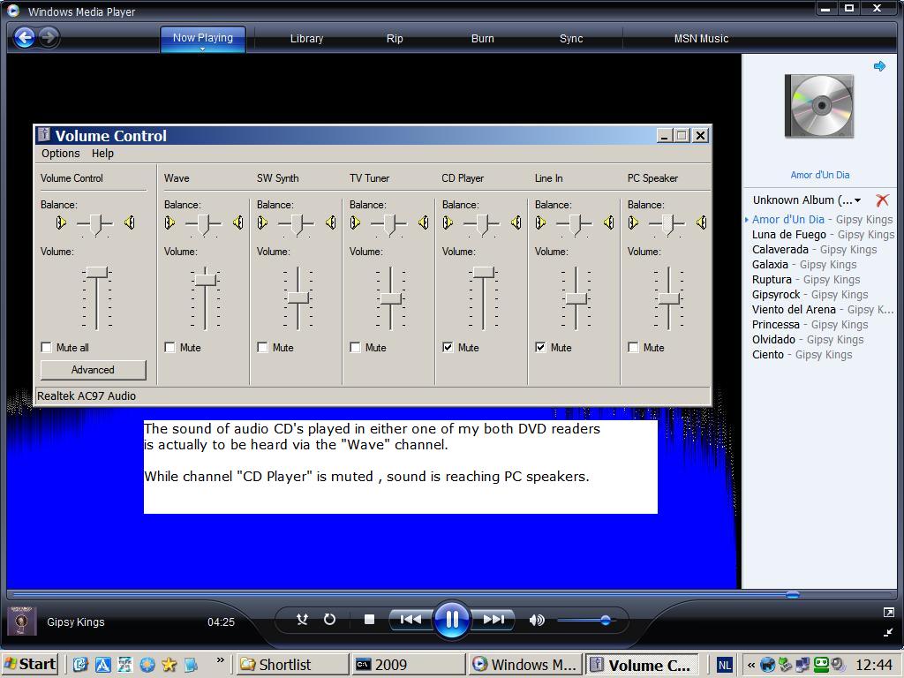Click right speaker icon of CD Player balance

[x=516, y=222]
